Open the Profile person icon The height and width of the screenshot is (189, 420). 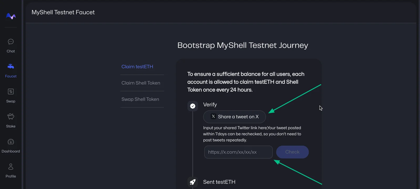[11, 166]
